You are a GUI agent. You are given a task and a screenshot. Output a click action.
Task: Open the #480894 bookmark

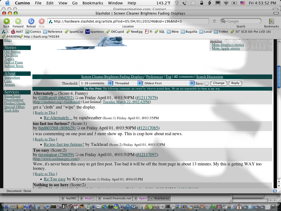coord(11,37)
